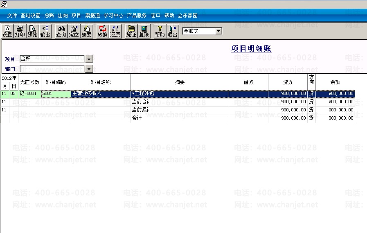Open the 凭证 (voucher) toolbar icon

131,31
